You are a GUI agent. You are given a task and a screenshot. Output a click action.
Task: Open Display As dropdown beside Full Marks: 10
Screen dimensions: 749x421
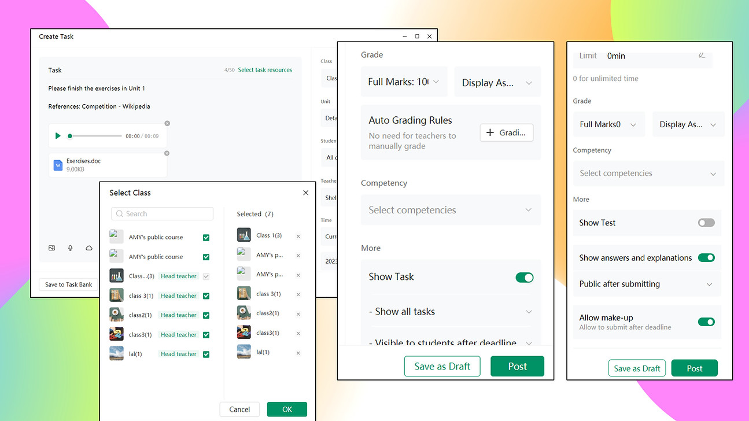coord(497,82)
